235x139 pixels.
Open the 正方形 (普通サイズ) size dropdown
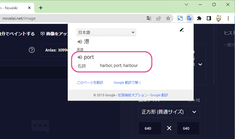[x=169, y=112]
